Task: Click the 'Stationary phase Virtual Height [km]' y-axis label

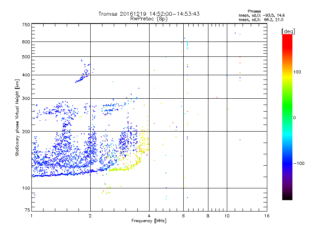Action: pos(17,117)
